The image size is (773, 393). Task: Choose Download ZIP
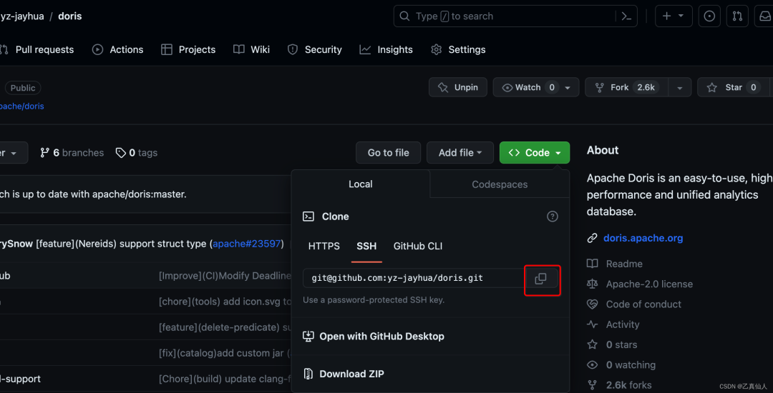[x=343, y=374]
